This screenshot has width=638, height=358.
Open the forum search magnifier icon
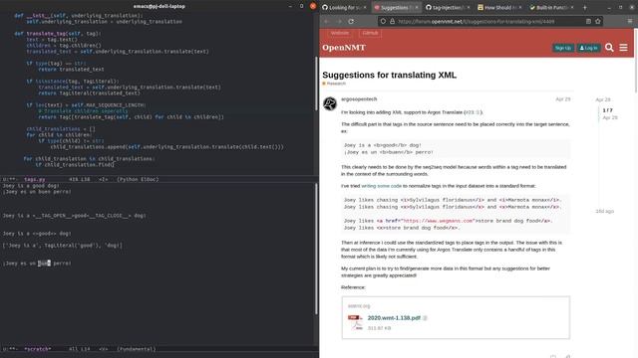point(609,48)
